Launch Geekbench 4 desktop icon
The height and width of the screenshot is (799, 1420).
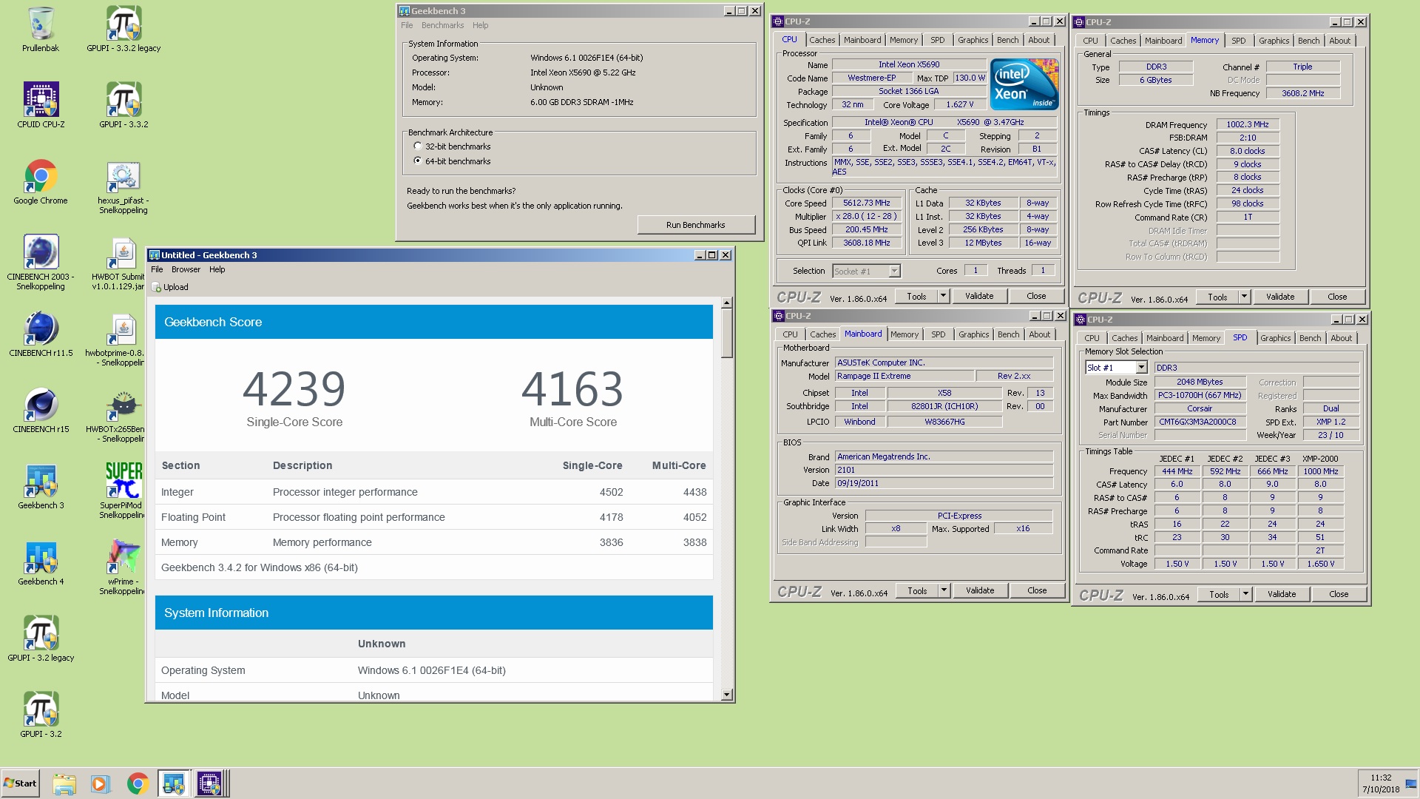point(41,563)
